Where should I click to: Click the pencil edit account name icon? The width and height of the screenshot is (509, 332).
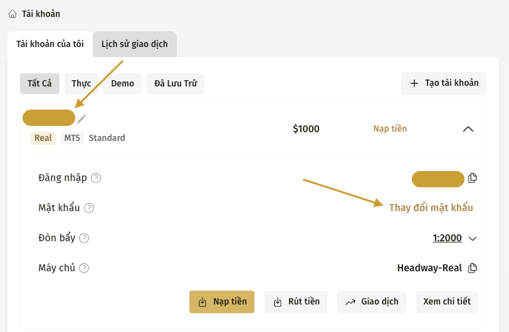point(81,118)
